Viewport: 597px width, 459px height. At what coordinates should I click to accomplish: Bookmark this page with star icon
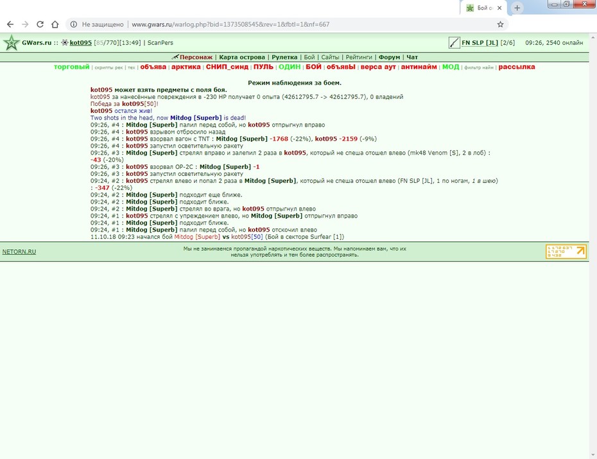(x=500, y=24)
